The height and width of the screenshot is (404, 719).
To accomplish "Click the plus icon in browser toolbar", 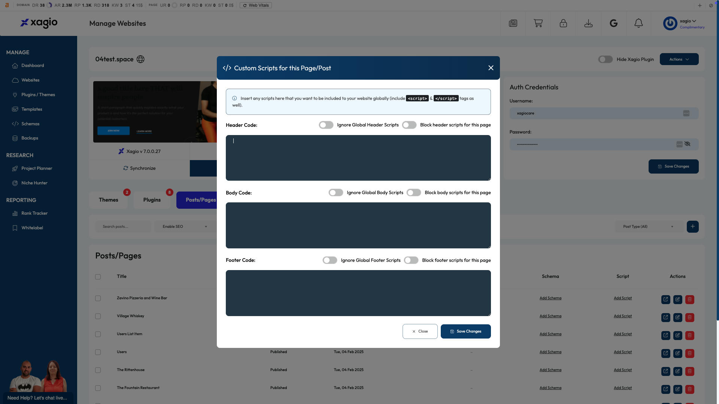I will [700, 5].
